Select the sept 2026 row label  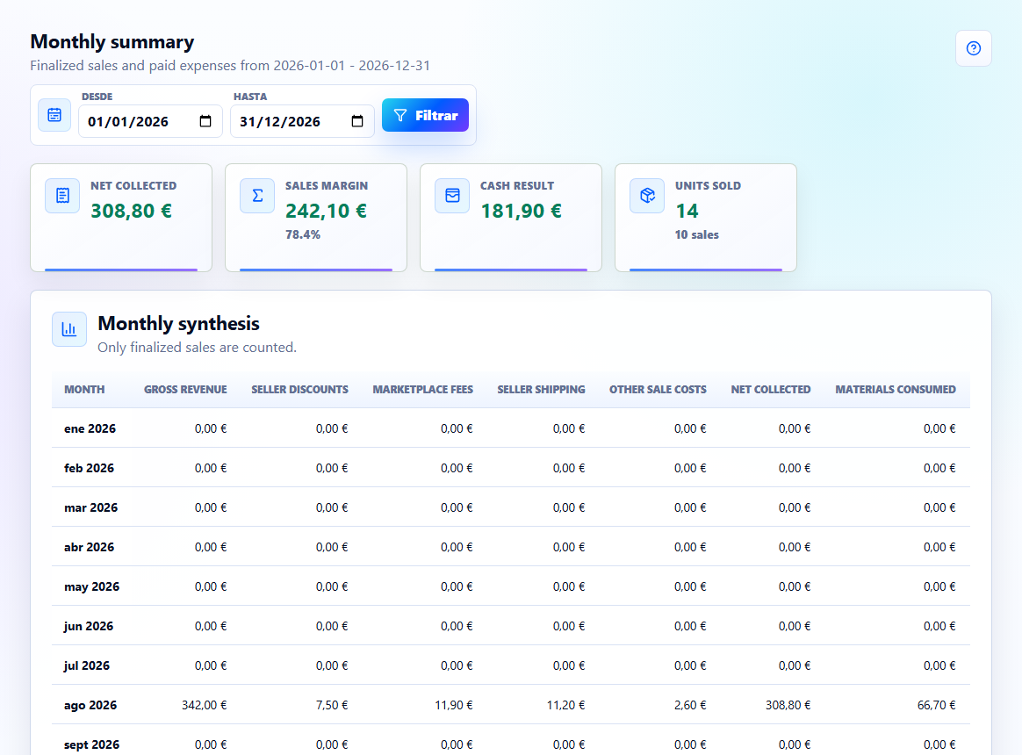92,744
